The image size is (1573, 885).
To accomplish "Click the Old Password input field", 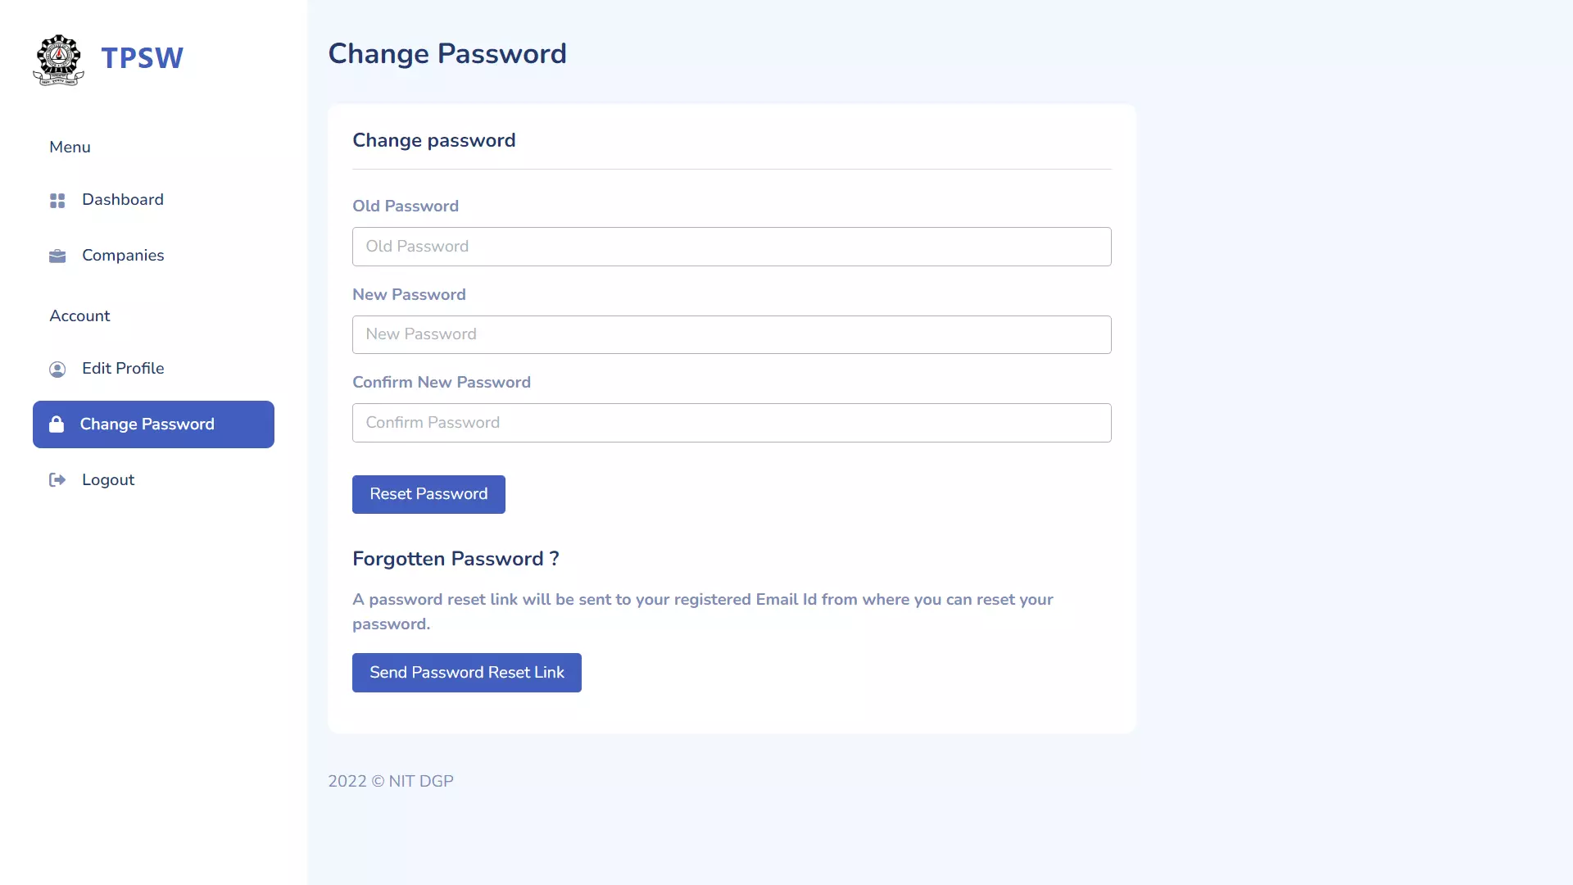I will (x=732, y=247).
